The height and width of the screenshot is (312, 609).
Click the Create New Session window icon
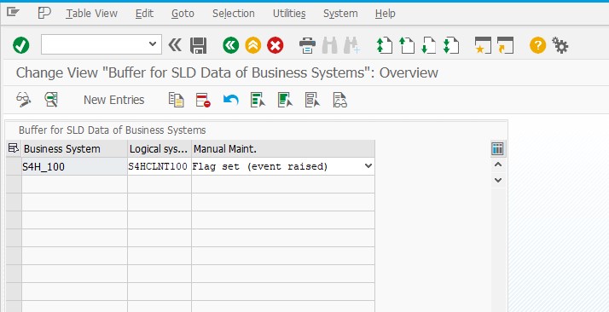(483, 45)
